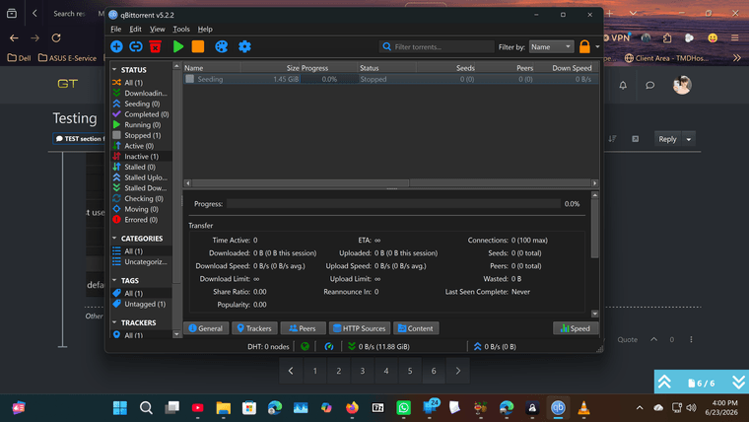The height and width of the screenshot is (422, 749).
Task: Open File Explorer from the taskbar
Action: [223, 407]
